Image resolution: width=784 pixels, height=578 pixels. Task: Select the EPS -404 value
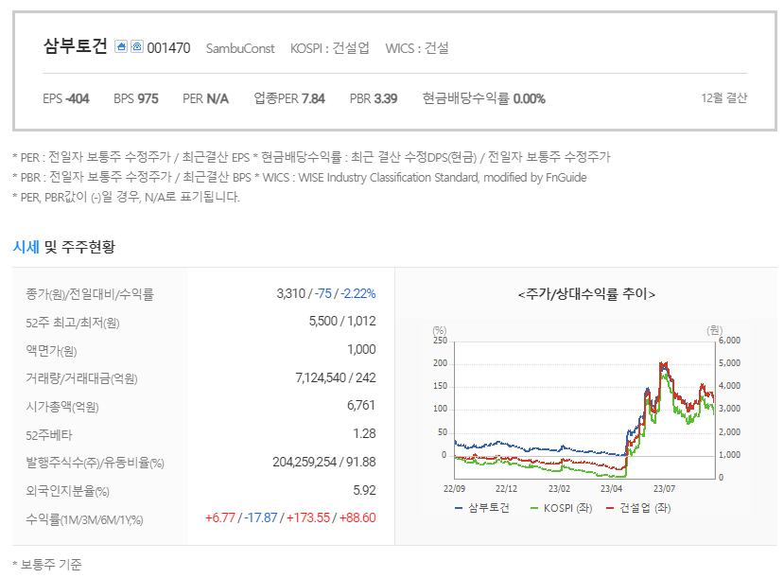pyautogui.click(x=66, y=98)
